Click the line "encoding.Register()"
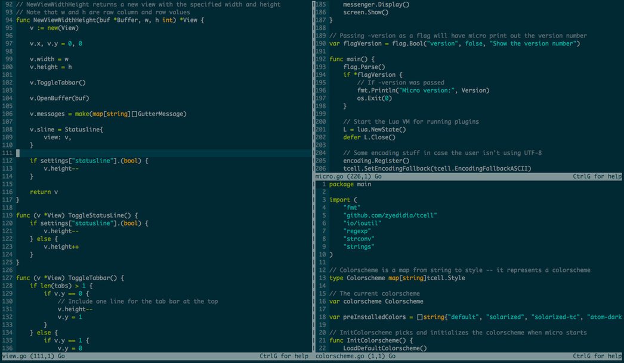Viewport: 624px width, 363px height. tap(376, 161)
